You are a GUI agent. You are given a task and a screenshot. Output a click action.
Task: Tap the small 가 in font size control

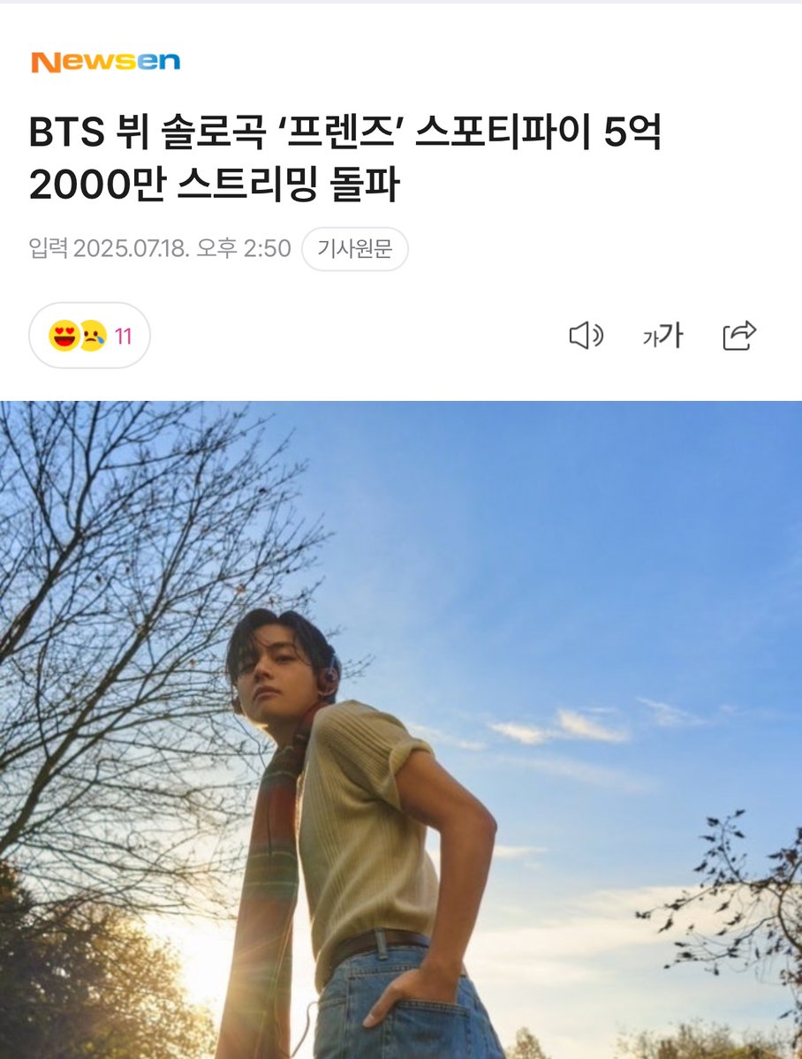(x=650, y=338)
